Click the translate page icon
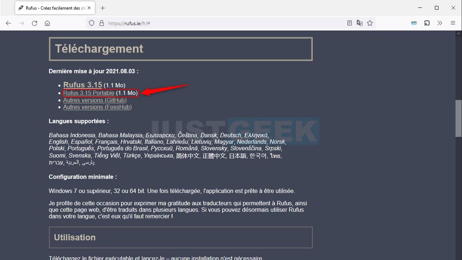462x260 pixels. pos(359,23)
